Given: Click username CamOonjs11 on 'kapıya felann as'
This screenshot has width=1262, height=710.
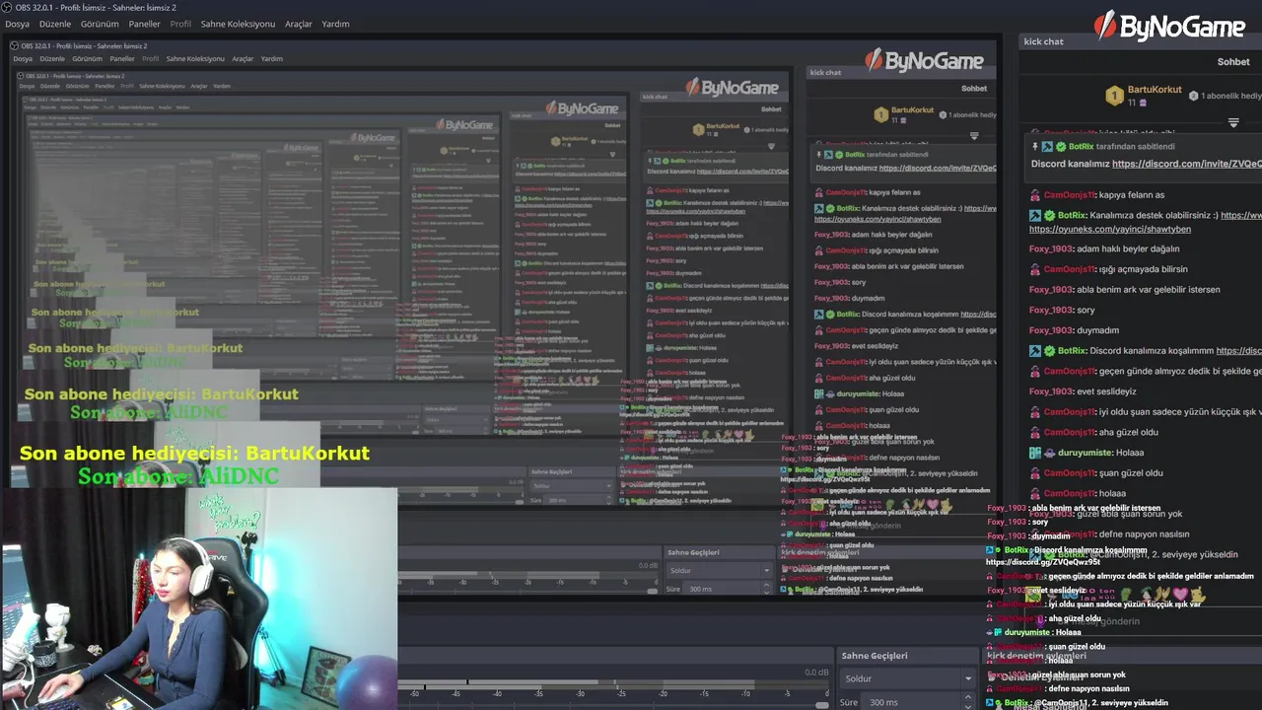Looking at the screenshot, I should (1070, 195).
